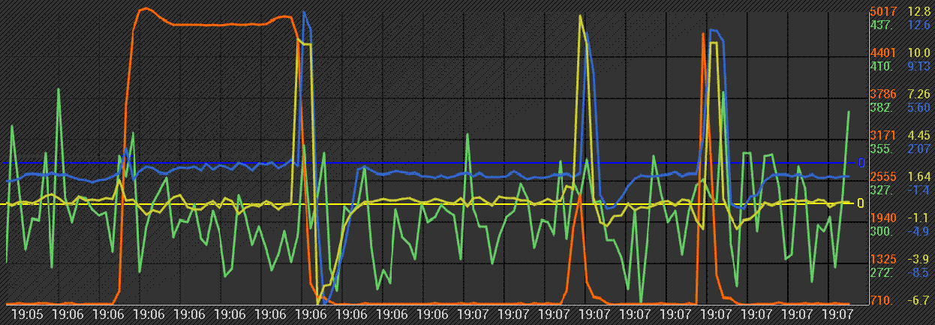Image resolution: width=935 pixels, height=325 pixels.
Task: Select the yellow axis value 10.0
Action: click(919, 53)
